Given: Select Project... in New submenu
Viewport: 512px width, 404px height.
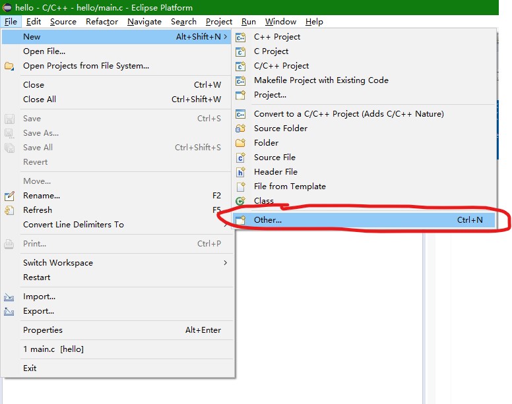Looking at the screenshot, I should tap(364, 95).
